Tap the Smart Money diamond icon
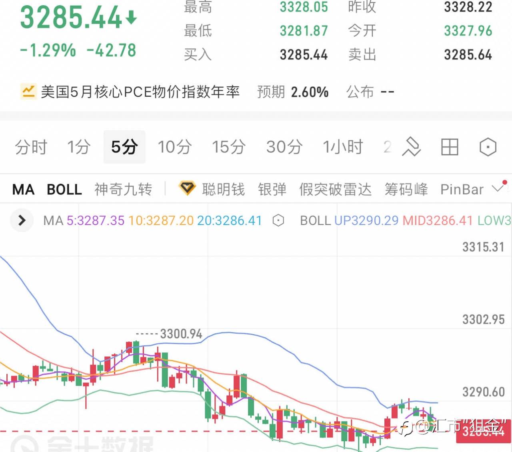 tap(187, 188)
